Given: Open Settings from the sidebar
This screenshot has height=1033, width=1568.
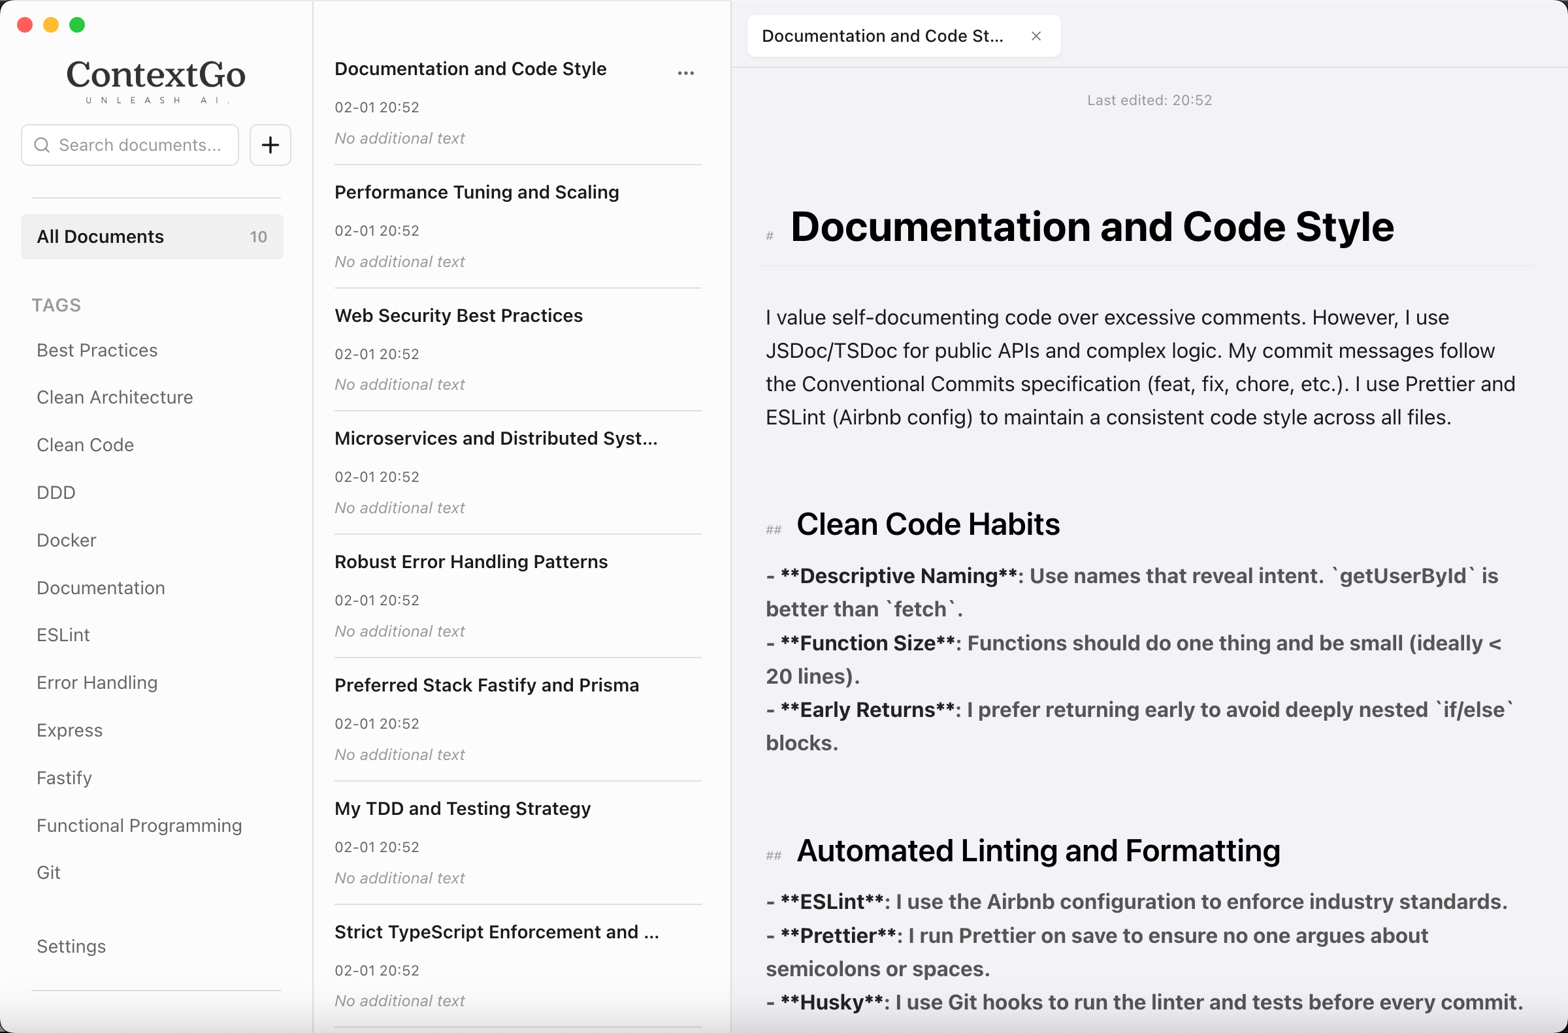Looking at the screenshot, I should (x=71, y=946).
